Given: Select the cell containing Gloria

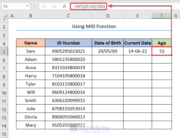Looking at the screenshot, I should coord(31,117).
